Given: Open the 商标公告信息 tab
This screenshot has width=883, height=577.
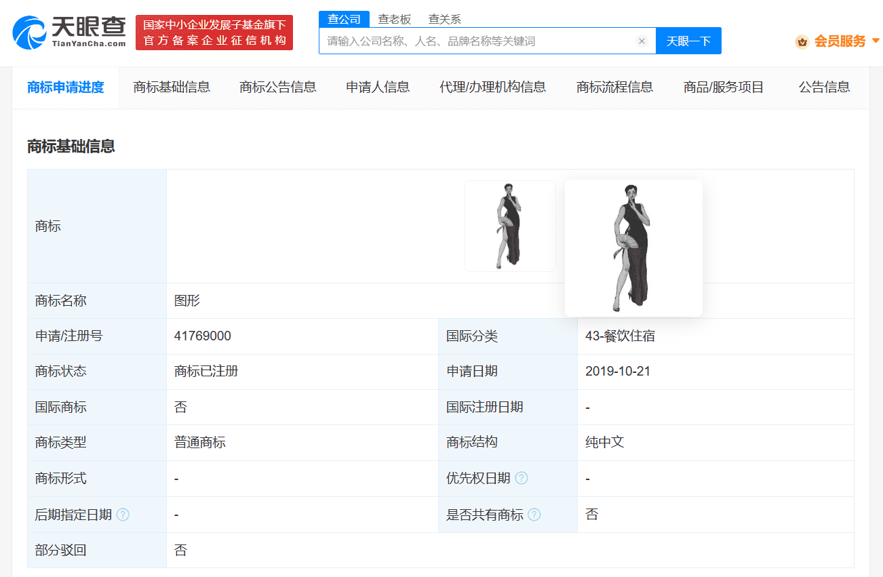Looking at the screenshot, I should point(278,87).
